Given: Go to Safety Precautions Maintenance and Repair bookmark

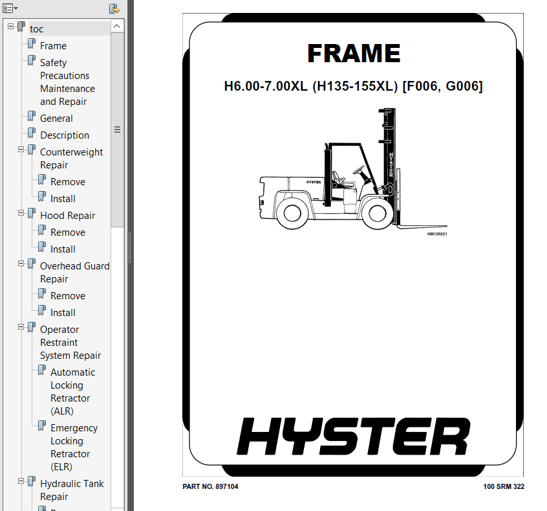Looking at the screenshot, I should (67, 82).
